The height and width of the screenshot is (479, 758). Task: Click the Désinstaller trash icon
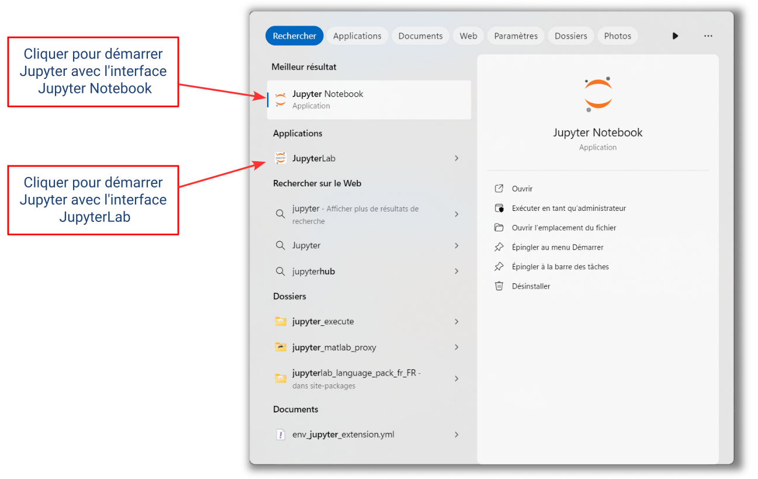(x=499, y=286)
